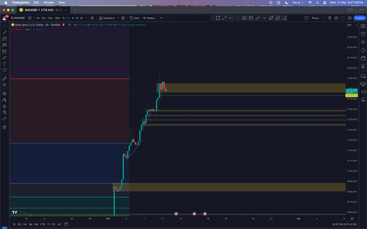Open watchlist panel in right sidebar
The height and width of the screenshot is (229, 367).
(363, 26)
